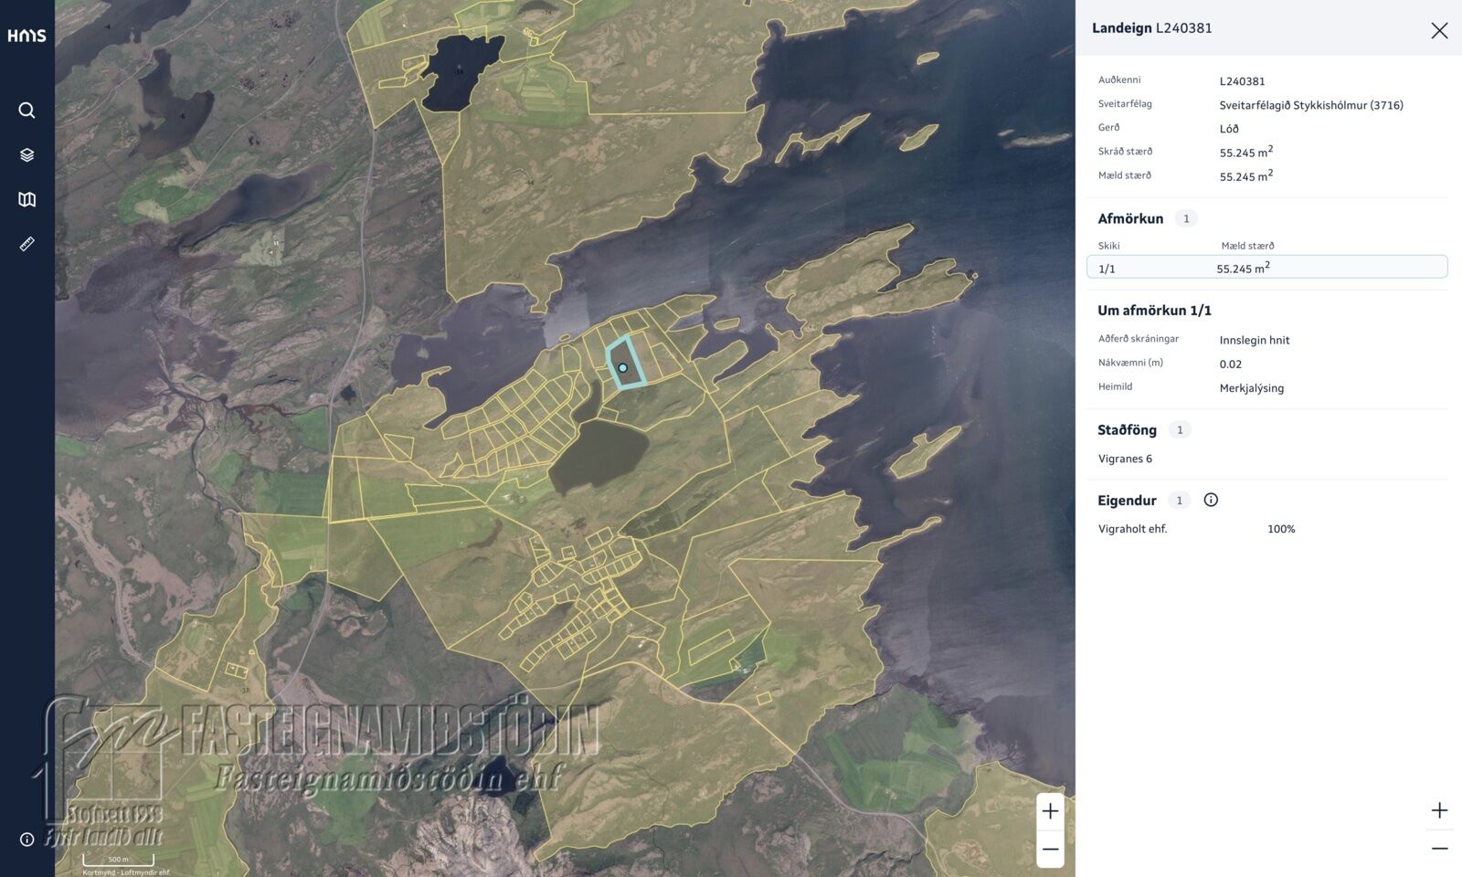Click the HMS logo
The image size is (1462, 877).
(26, 36)
